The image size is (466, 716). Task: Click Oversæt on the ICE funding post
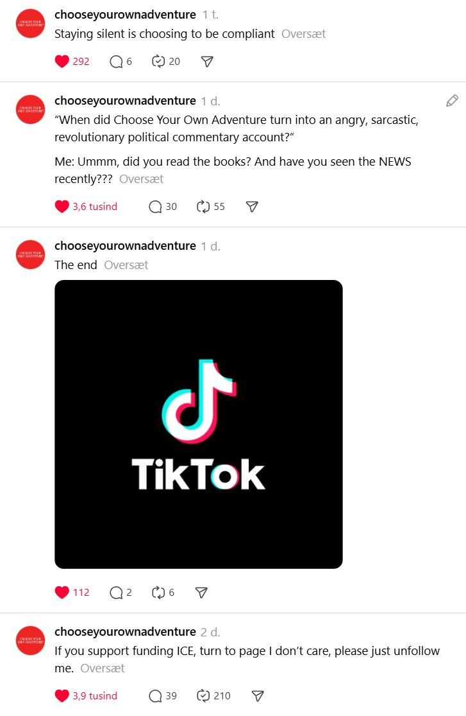tap(103, 668)
